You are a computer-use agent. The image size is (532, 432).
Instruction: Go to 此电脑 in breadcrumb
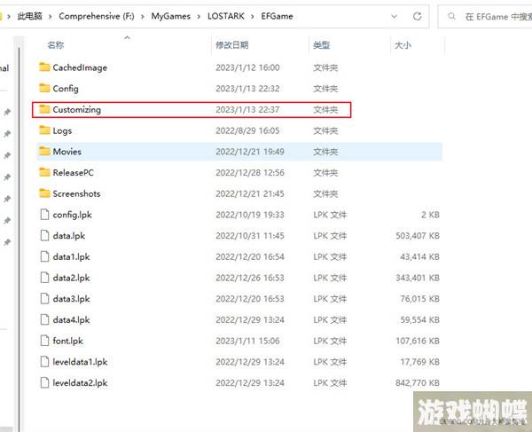coord(30,16)
